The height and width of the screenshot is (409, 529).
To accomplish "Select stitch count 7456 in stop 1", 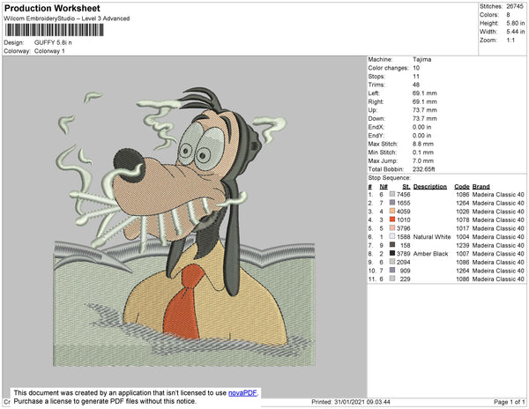I will (x=404, y=195).
